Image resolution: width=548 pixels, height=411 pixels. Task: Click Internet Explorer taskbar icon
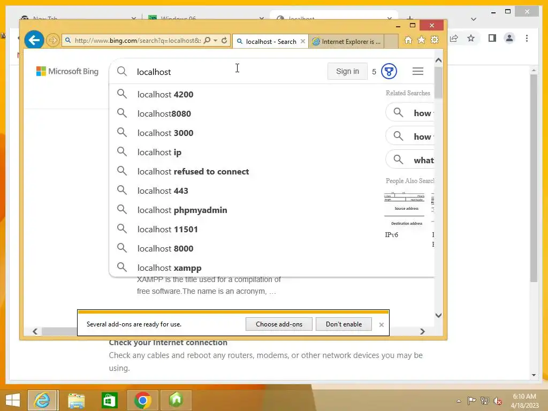[43, 400]
